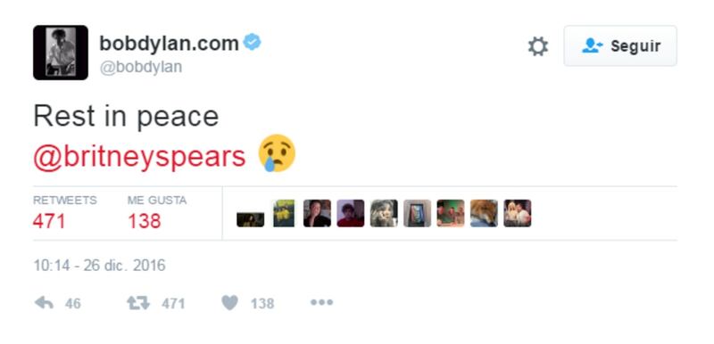Open the 10:14 - 26 dic. 2016 timestamp
Screen dimensions: 714x344
99,266
